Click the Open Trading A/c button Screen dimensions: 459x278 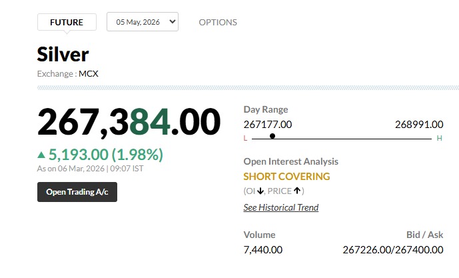[77, 192]
